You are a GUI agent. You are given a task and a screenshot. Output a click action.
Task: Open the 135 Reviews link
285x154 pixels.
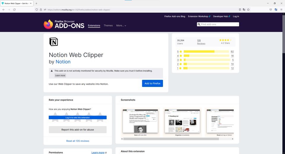tap(201, 42)
